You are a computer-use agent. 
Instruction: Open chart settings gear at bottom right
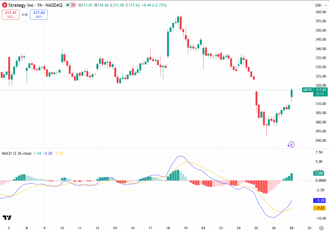pyautogui.click(x=321, y=228)
